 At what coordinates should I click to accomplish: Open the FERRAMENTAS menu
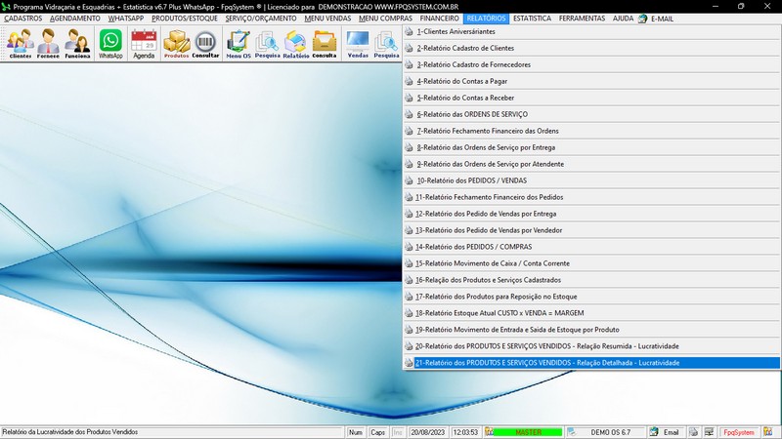point(581,19)
